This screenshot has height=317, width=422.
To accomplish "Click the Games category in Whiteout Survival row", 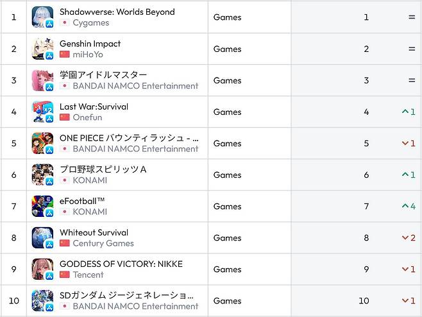I will [x=227, y=237].
